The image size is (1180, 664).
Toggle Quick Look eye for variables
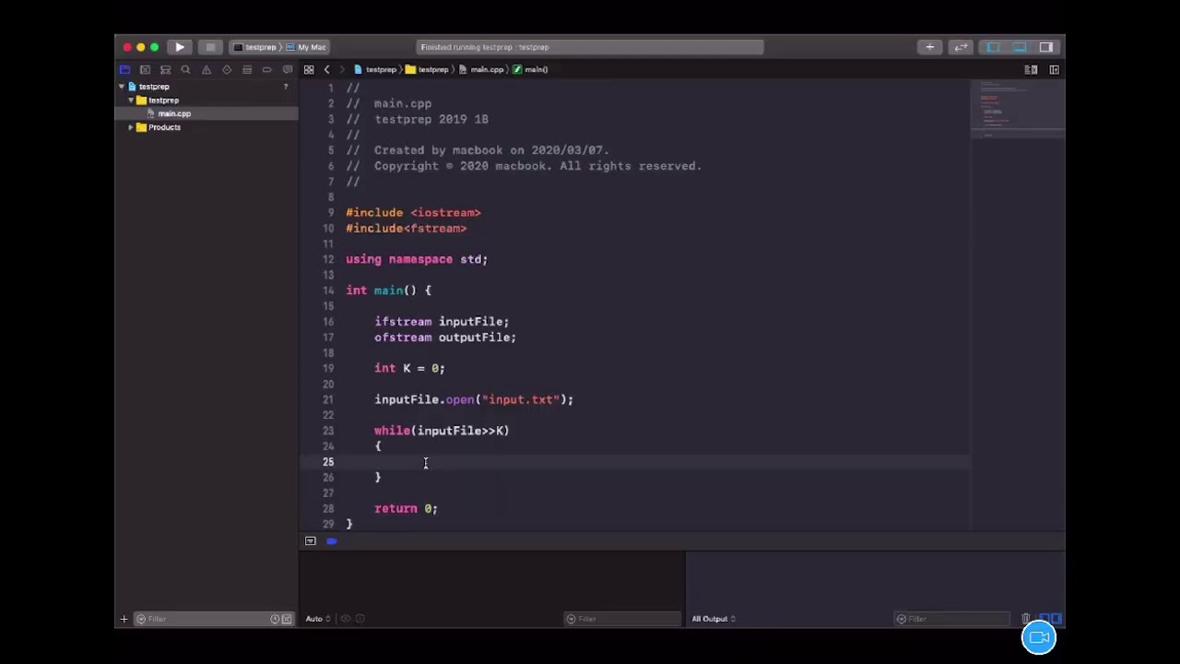point(346,619)
